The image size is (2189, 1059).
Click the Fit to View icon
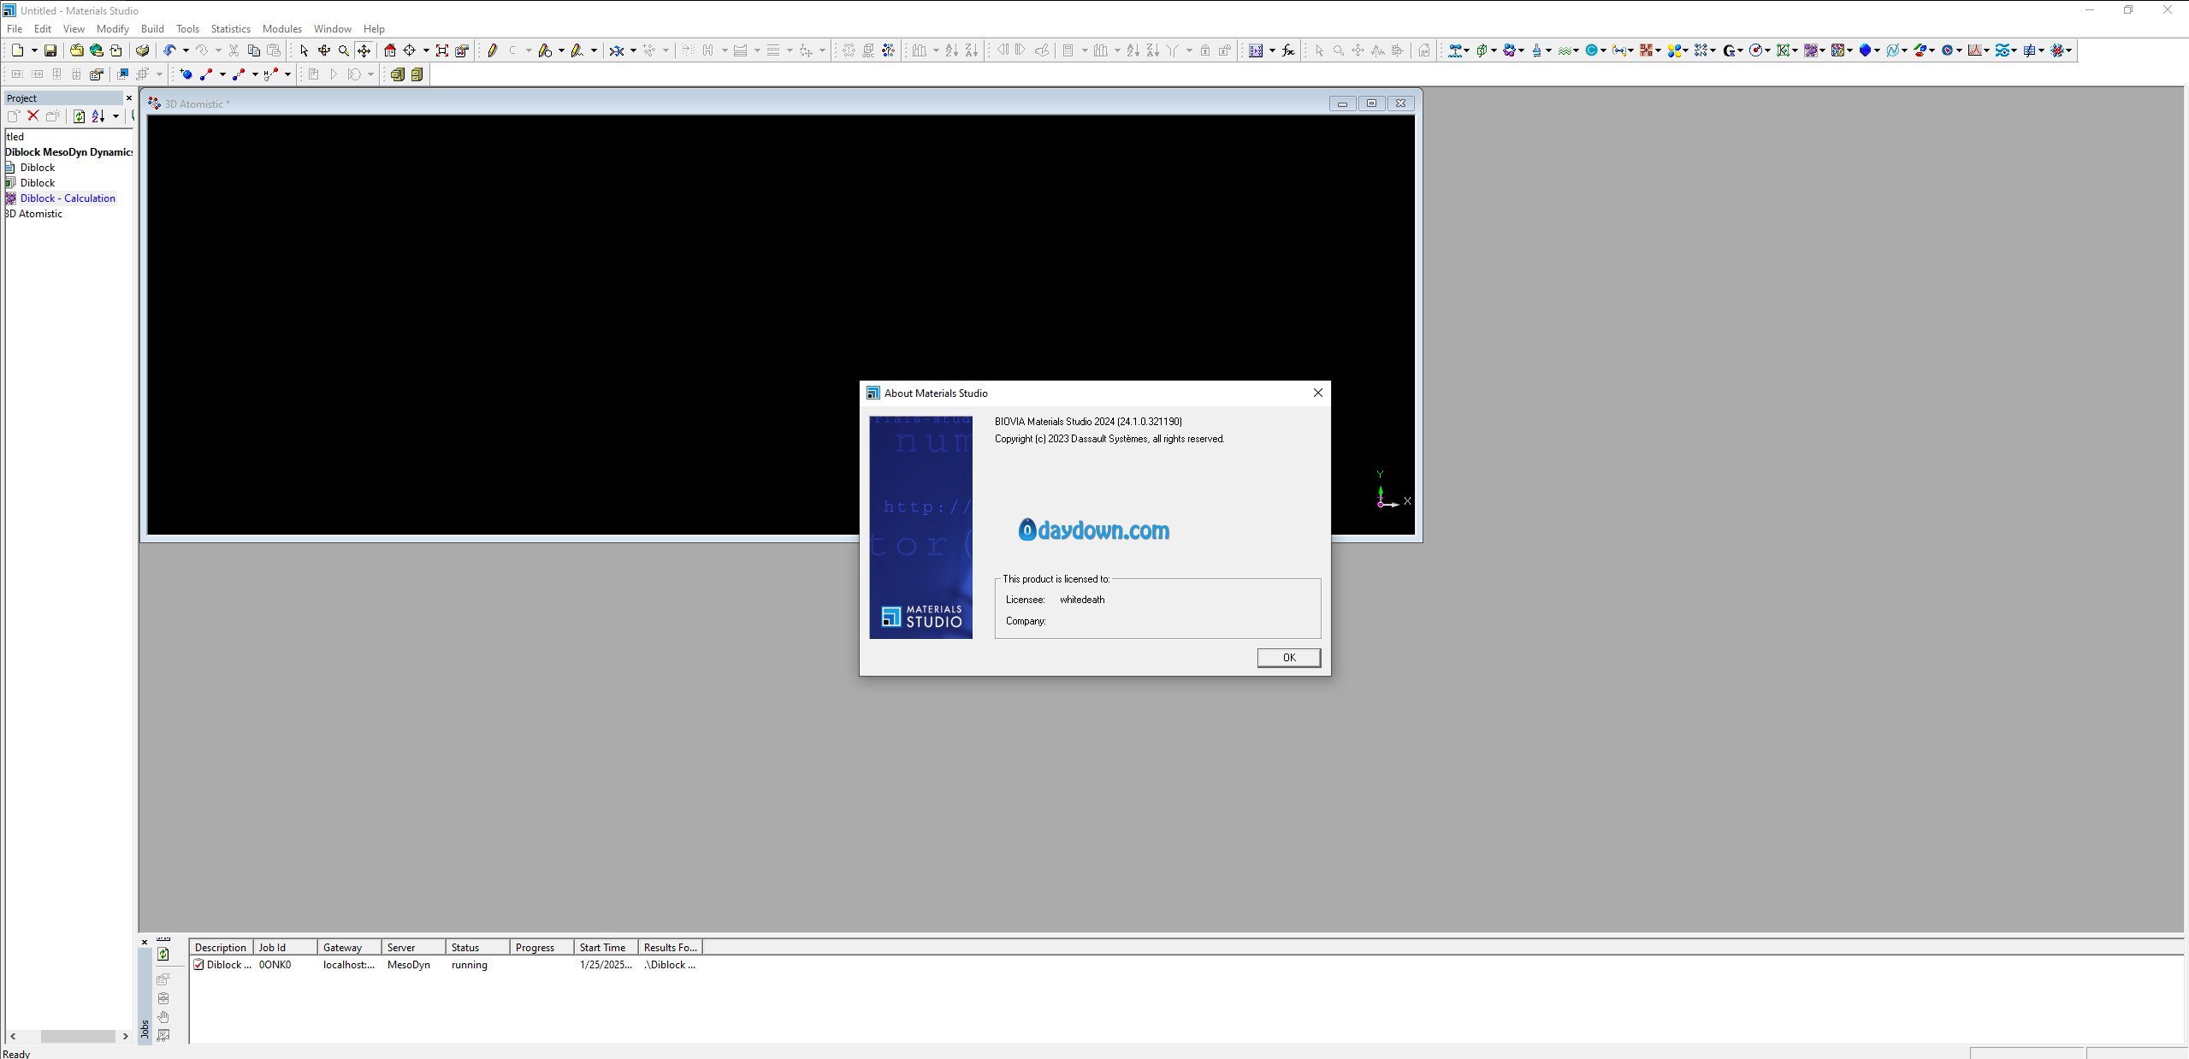pyautogui.click(x=441, y=50)
